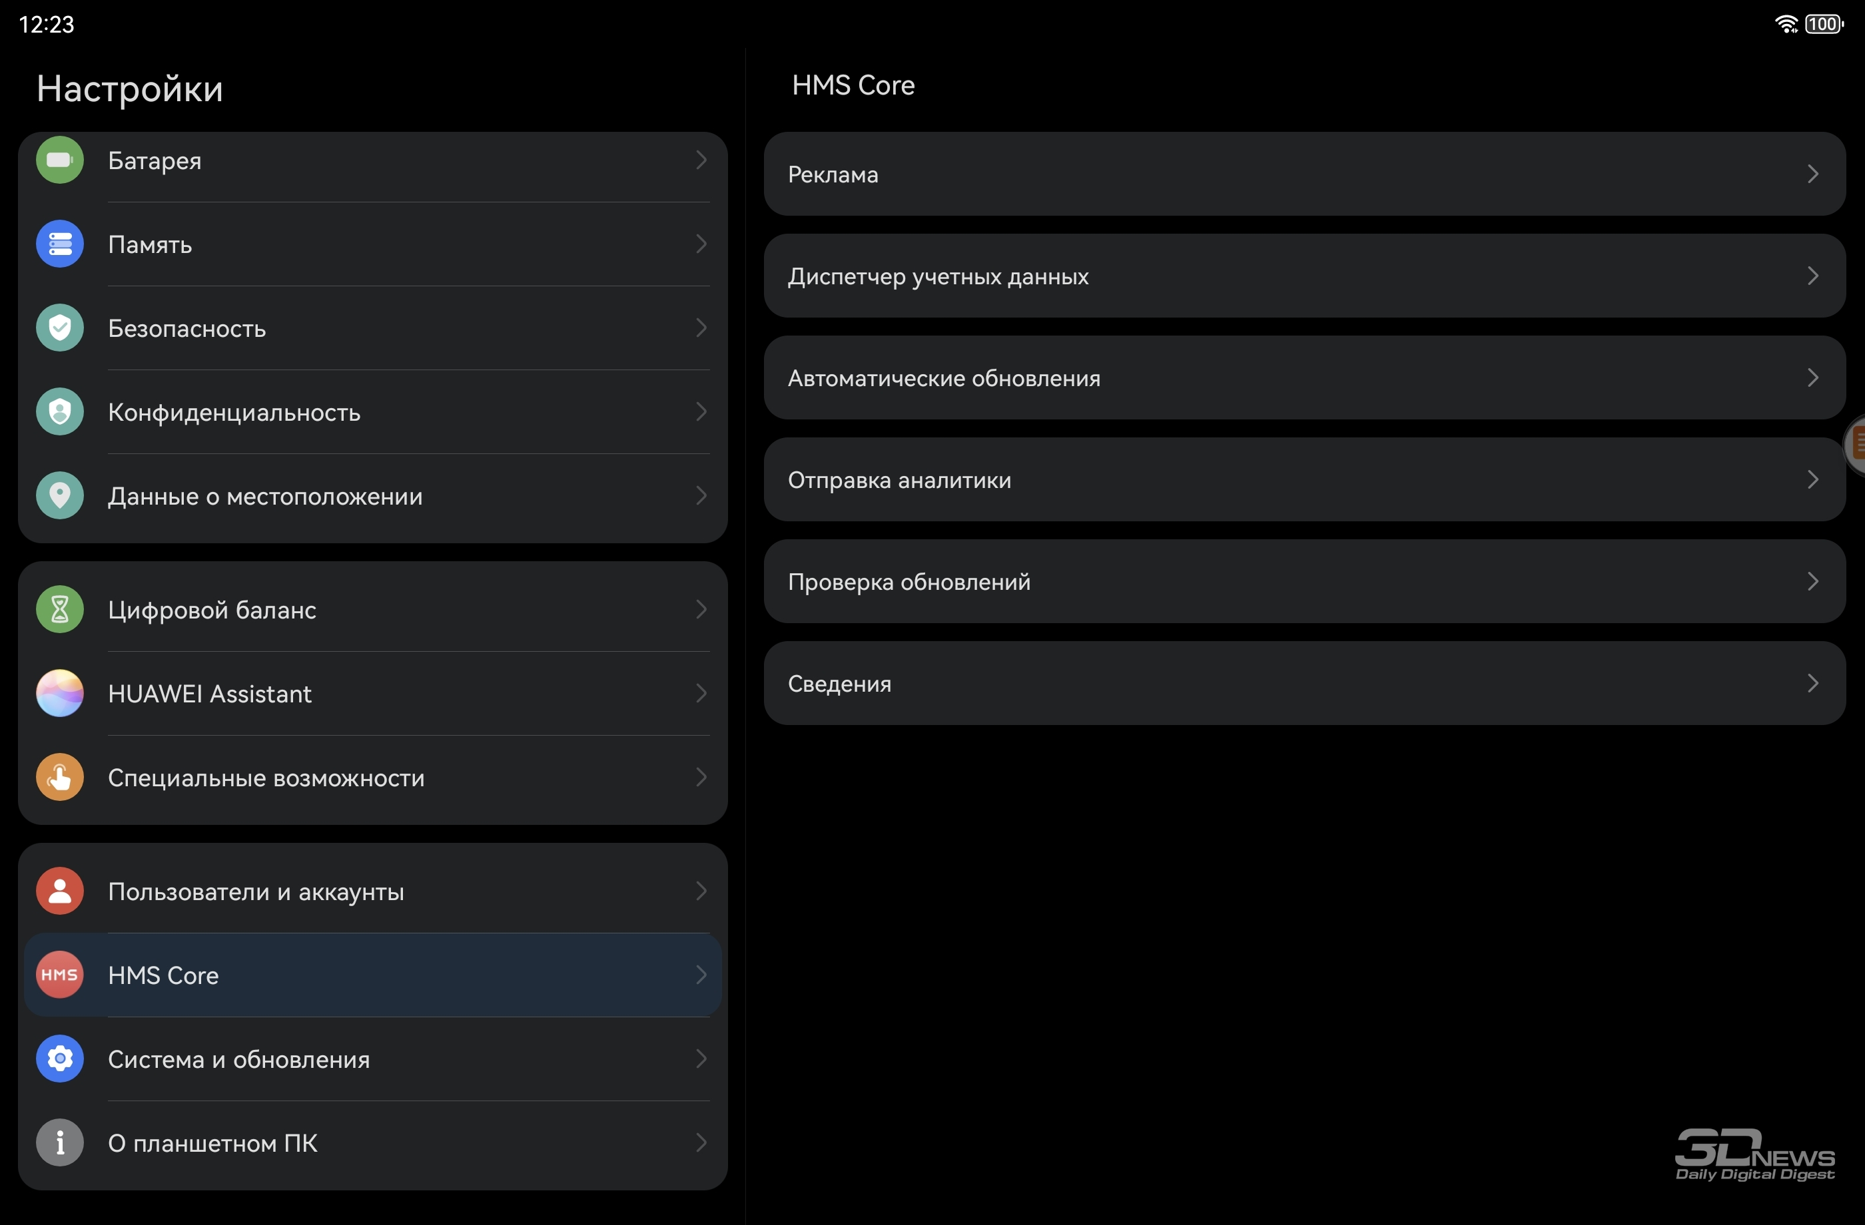Open the Сведения entry

(1305, 683)
